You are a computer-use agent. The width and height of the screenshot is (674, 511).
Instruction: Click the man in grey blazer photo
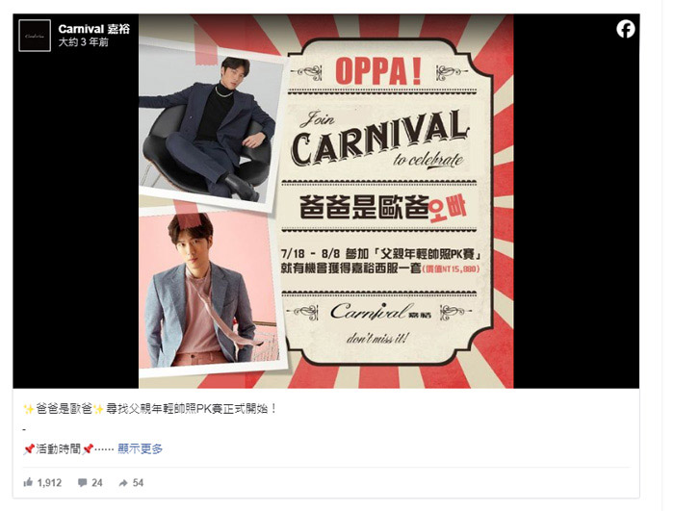pyautogui.click(x=209, y=293)
